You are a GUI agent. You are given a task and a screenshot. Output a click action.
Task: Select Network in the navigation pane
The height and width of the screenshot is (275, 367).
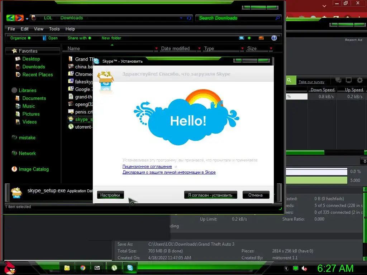click(x=24, y=153)
